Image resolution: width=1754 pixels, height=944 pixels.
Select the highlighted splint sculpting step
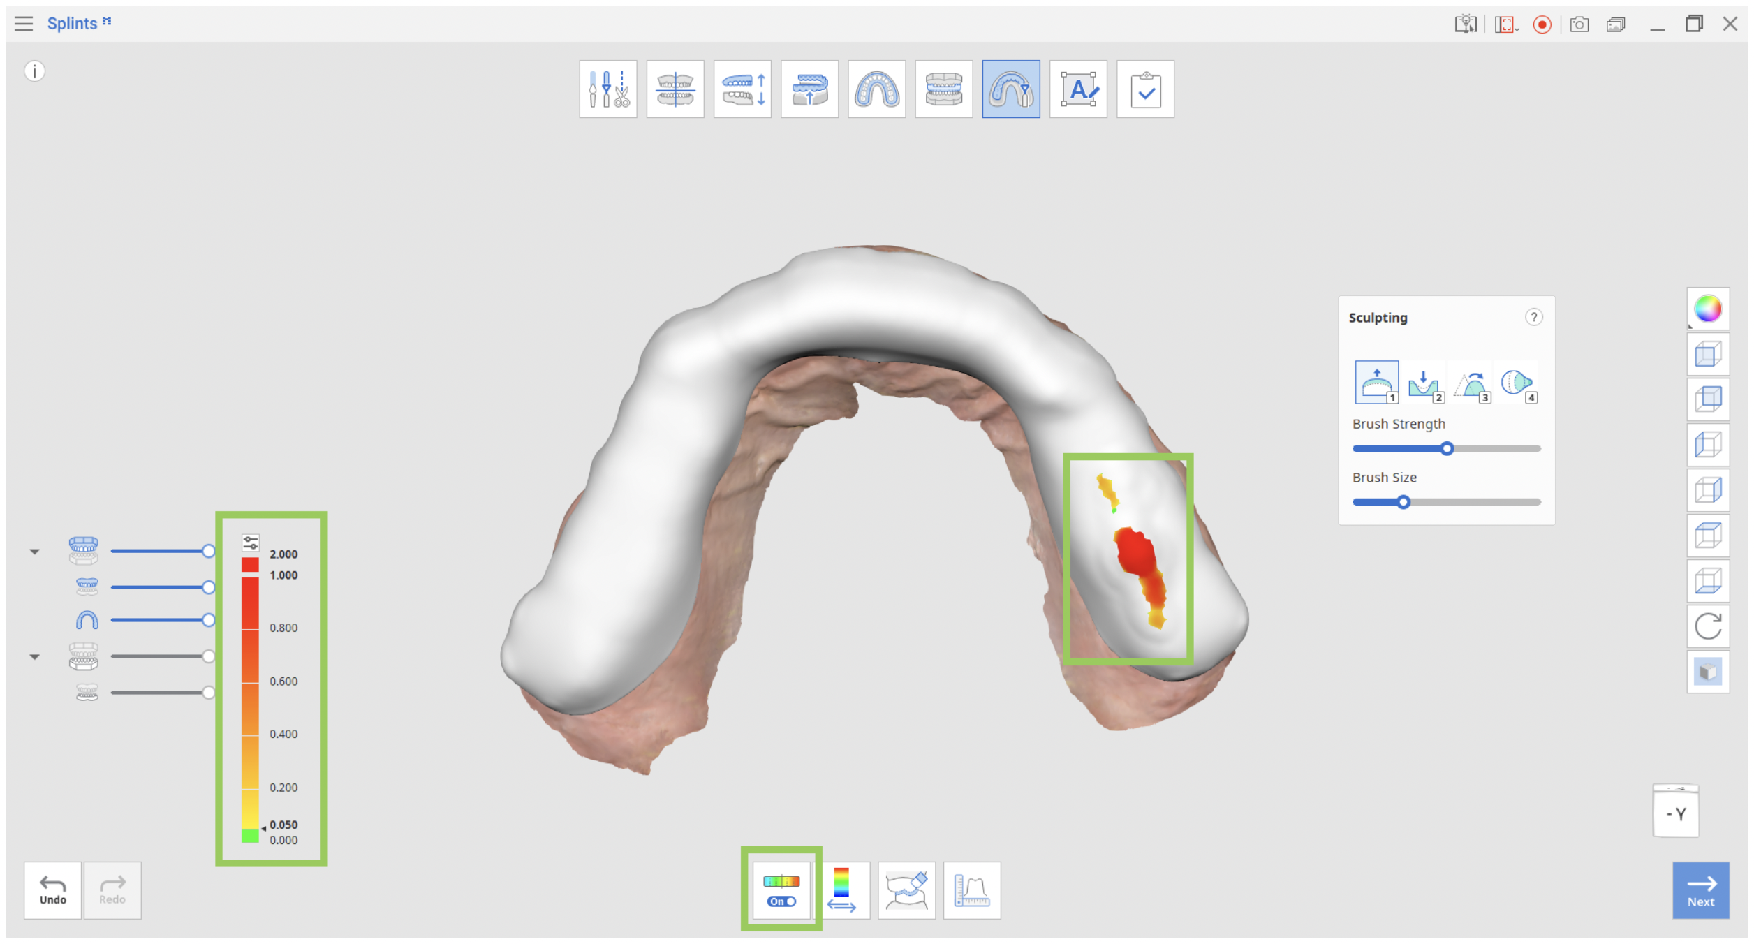coord(1010,89)
